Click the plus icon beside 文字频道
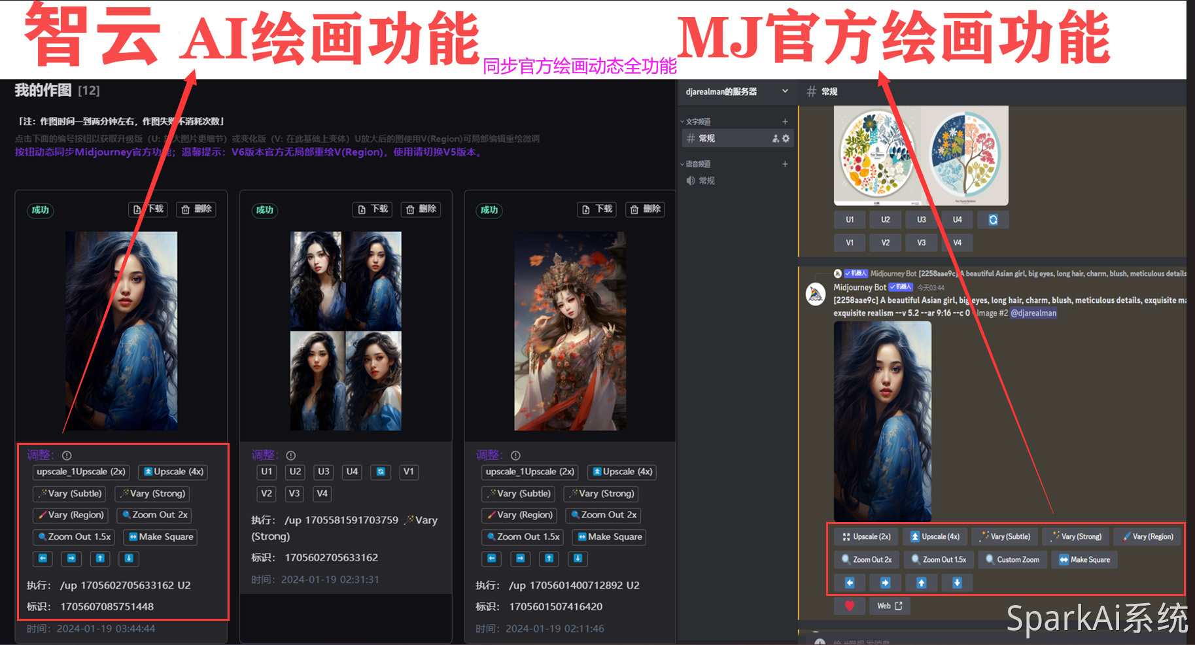The height and width of the screenshot is (645, 1195). coord(785,122)
